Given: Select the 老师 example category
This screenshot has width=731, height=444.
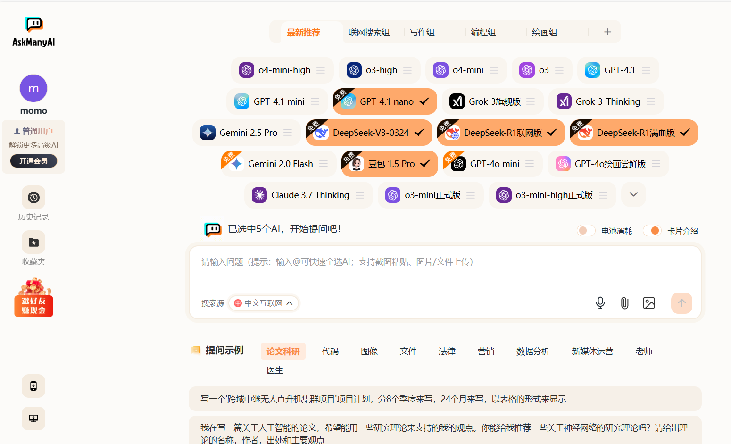Looking at the screenshot, I should (x=644, y=352).
